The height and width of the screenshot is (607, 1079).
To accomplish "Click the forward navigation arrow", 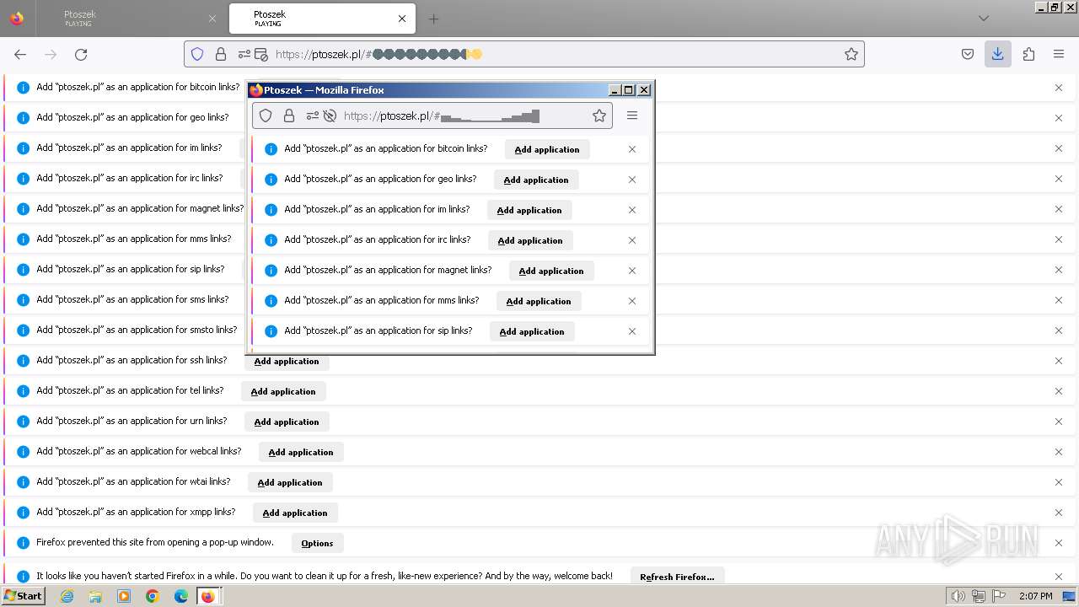I will point(51,54).
